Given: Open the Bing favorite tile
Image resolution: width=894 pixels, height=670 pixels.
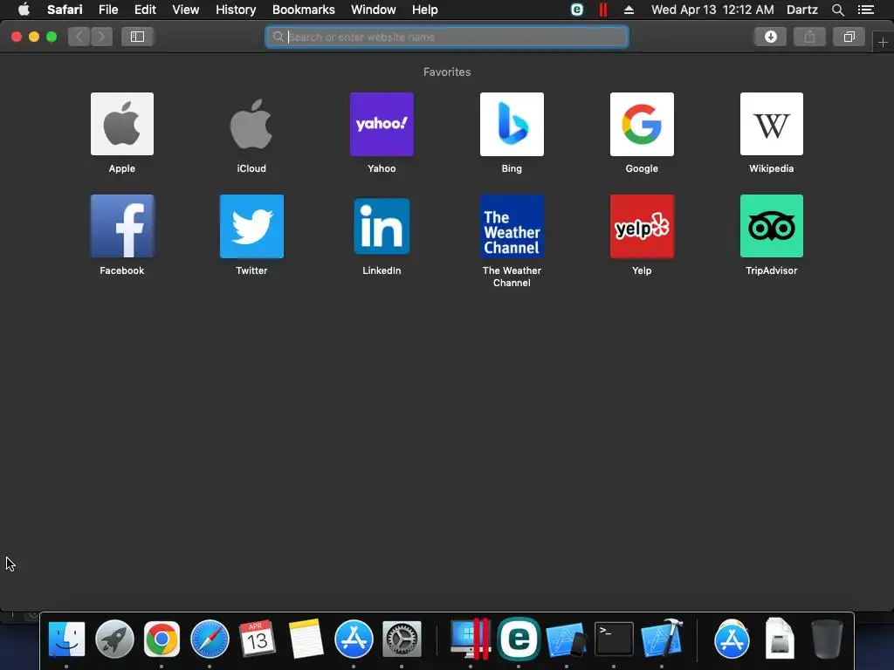Looking at the screenshot, I should (512, 124).
